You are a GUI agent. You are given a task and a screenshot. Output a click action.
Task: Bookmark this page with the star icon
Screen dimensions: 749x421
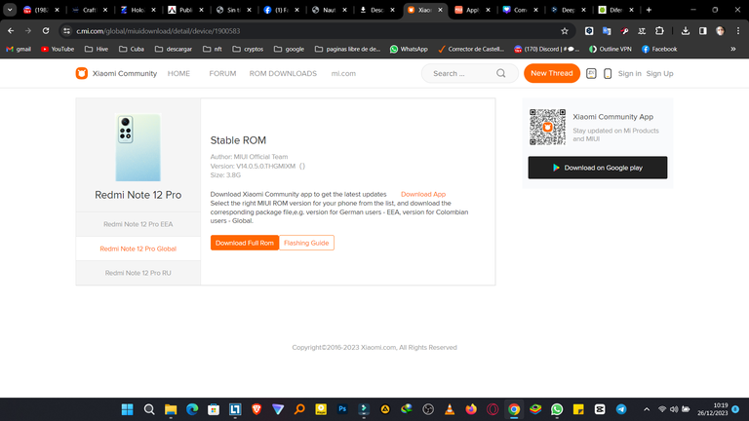[x=565, y=31]
